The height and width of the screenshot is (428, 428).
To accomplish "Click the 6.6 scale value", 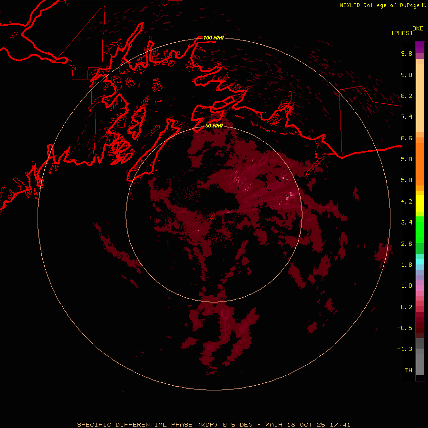I will tap(407, 138).
